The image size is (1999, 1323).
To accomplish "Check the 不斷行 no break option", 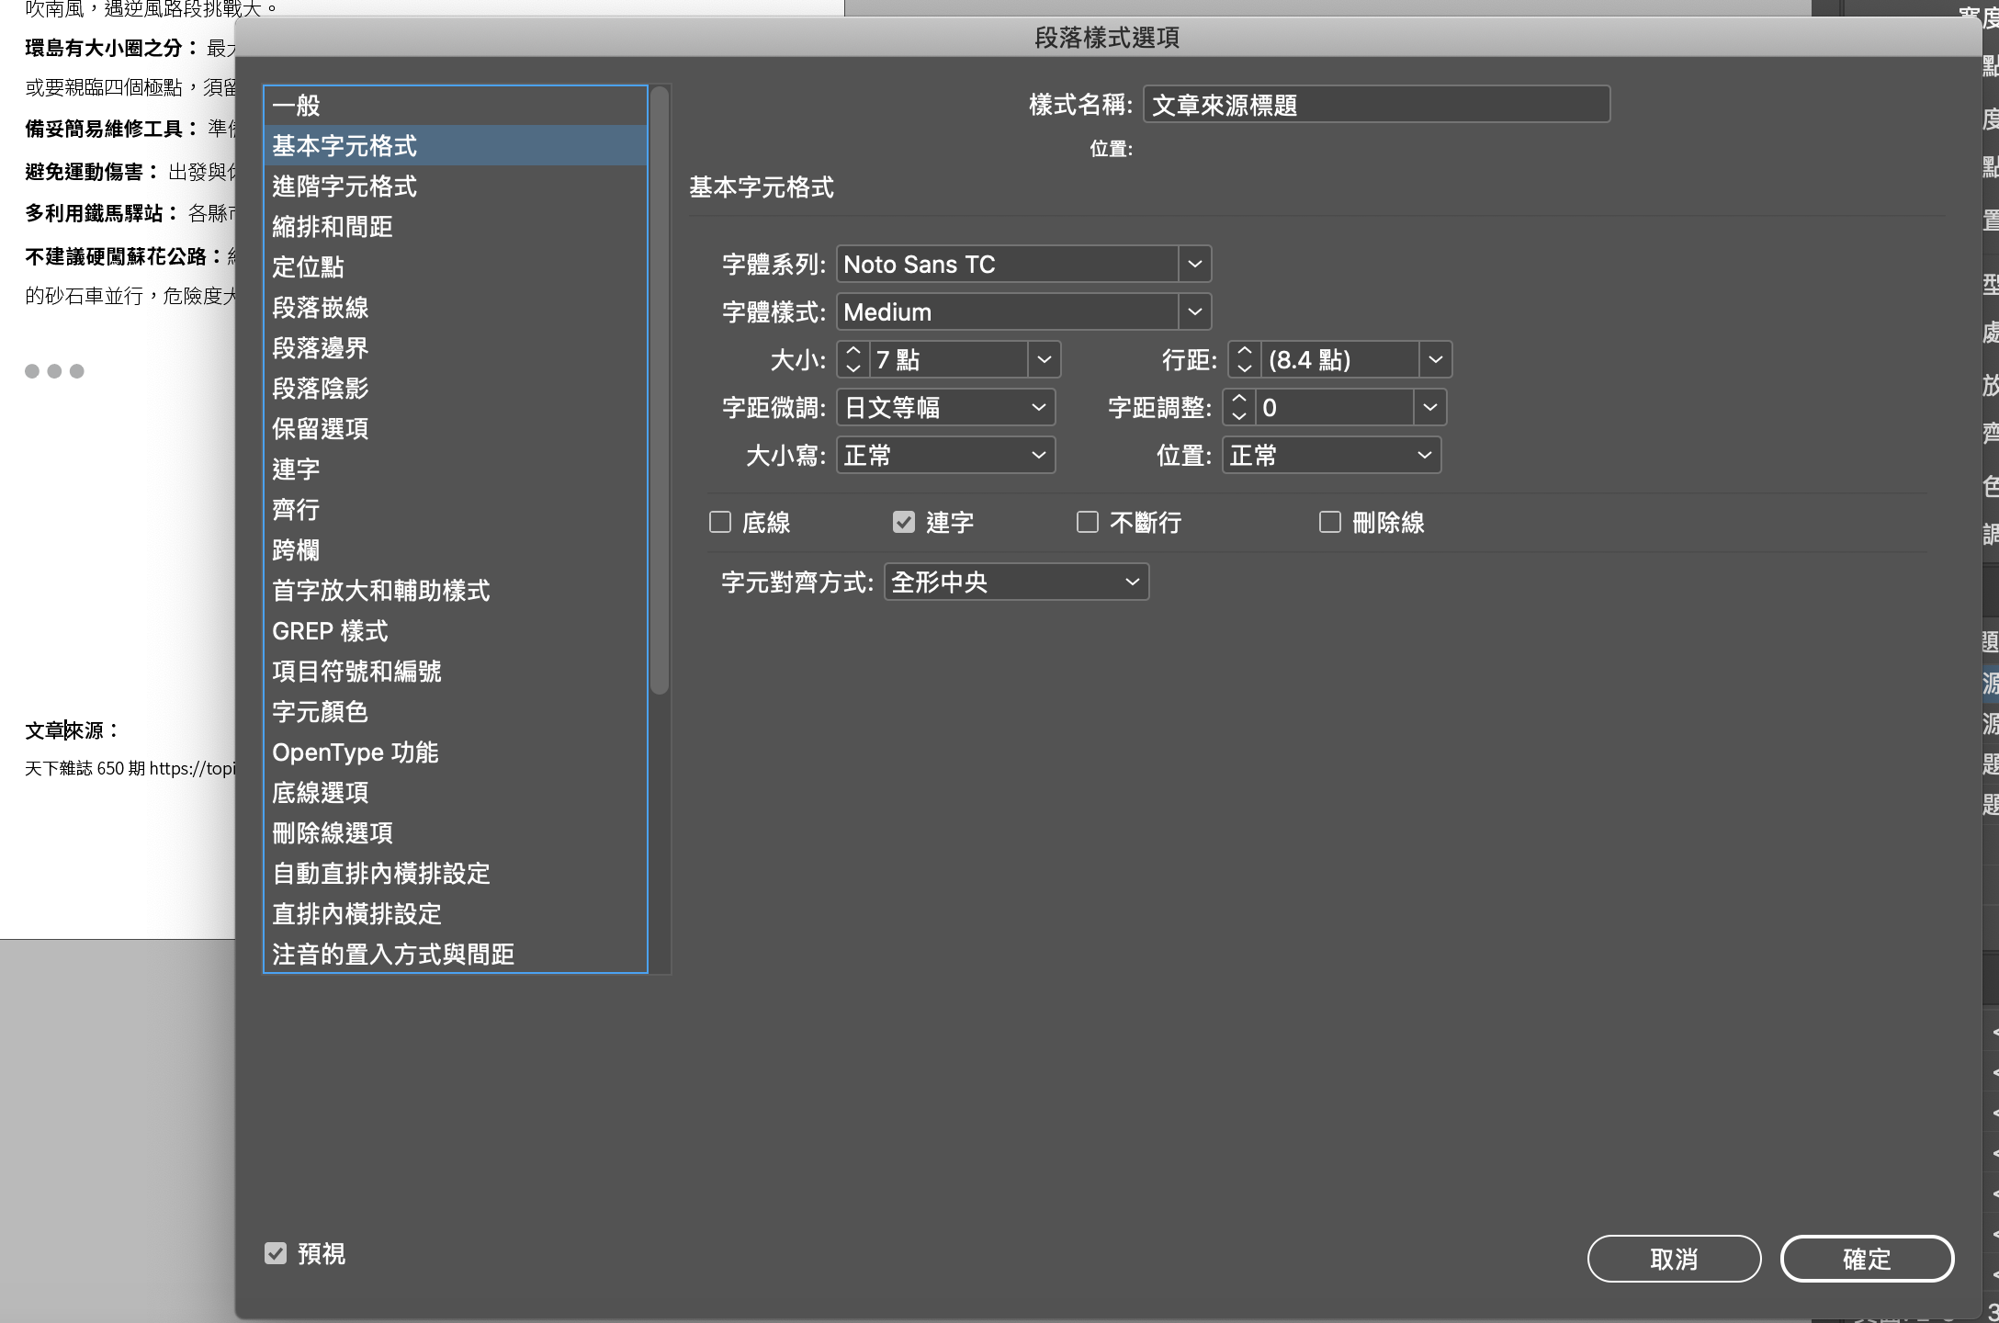I will pyautogui.click(x=1088, y=523).
